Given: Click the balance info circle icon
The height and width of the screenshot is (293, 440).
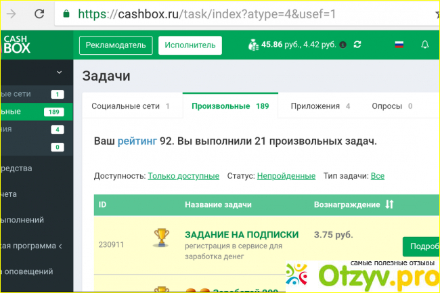Looking at the screenshot, I should click(343, 45).
